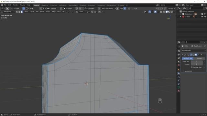Viewport: 207px width, 116px height.
Task: Enable vertex select mode
Action: click(x=17, y=12)
